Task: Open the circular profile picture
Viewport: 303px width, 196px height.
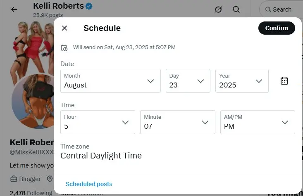Action: coord(33,101)
